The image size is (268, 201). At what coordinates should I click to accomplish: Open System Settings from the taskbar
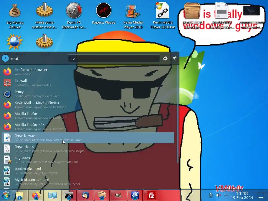point(52,195)
